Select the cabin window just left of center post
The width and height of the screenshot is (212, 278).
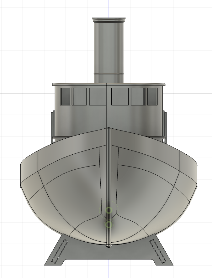(x=98, y=96)
